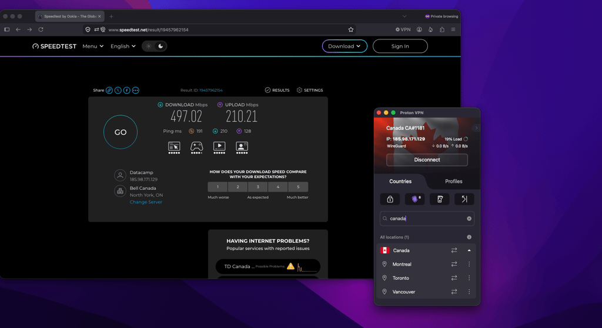View web browsing experience rating icon
The width and height of the screenshot is (602, 328).
coord(174,148)
